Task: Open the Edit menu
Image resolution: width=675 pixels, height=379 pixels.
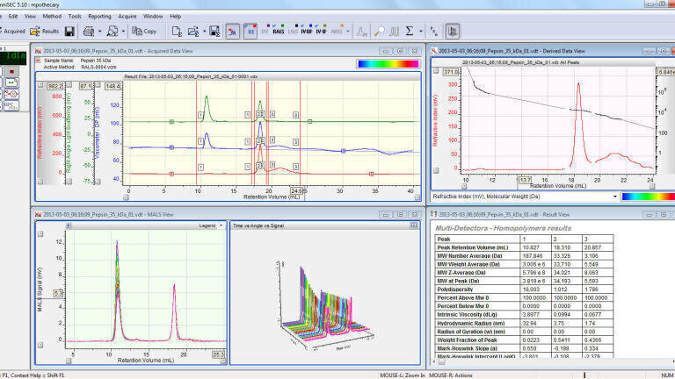Action: point(13,17)
